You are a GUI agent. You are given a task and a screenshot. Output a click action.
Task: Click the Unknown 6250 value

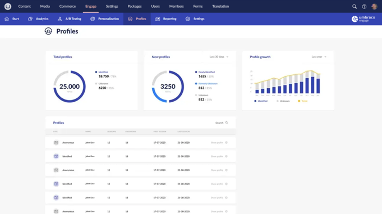click(102, 88)
